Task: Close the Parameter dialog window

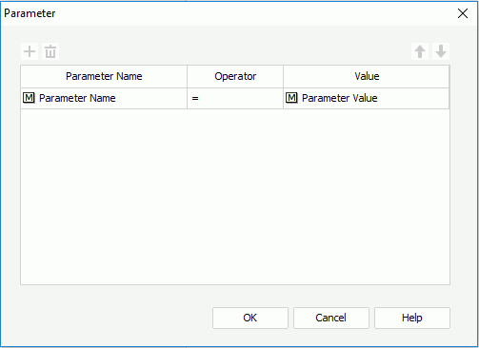Action: tap(463, 13)
